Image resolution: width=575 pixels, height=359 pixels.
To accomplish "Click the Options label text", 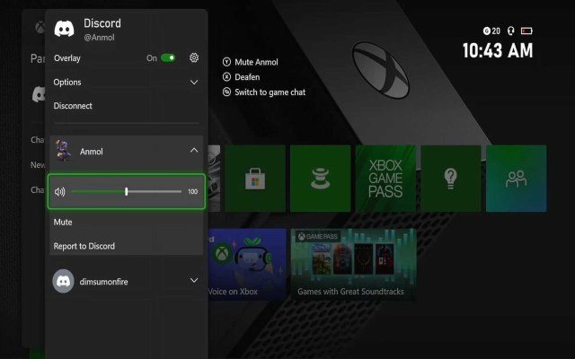I will (67, 83).
